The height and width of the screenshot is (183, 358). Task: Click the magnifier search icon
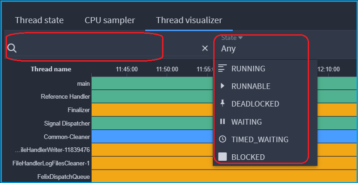12,48
